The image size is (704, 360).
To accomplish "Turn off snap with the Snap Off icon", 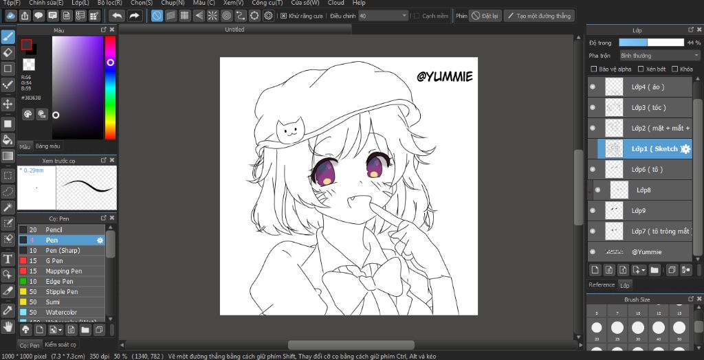I will click(x=157, y=16).
